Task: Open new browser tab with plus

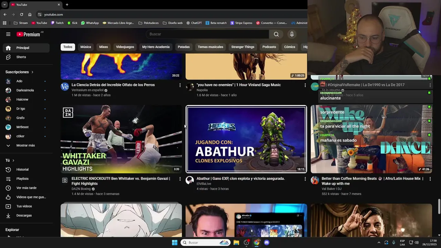Action: click(x=67, y=4)
